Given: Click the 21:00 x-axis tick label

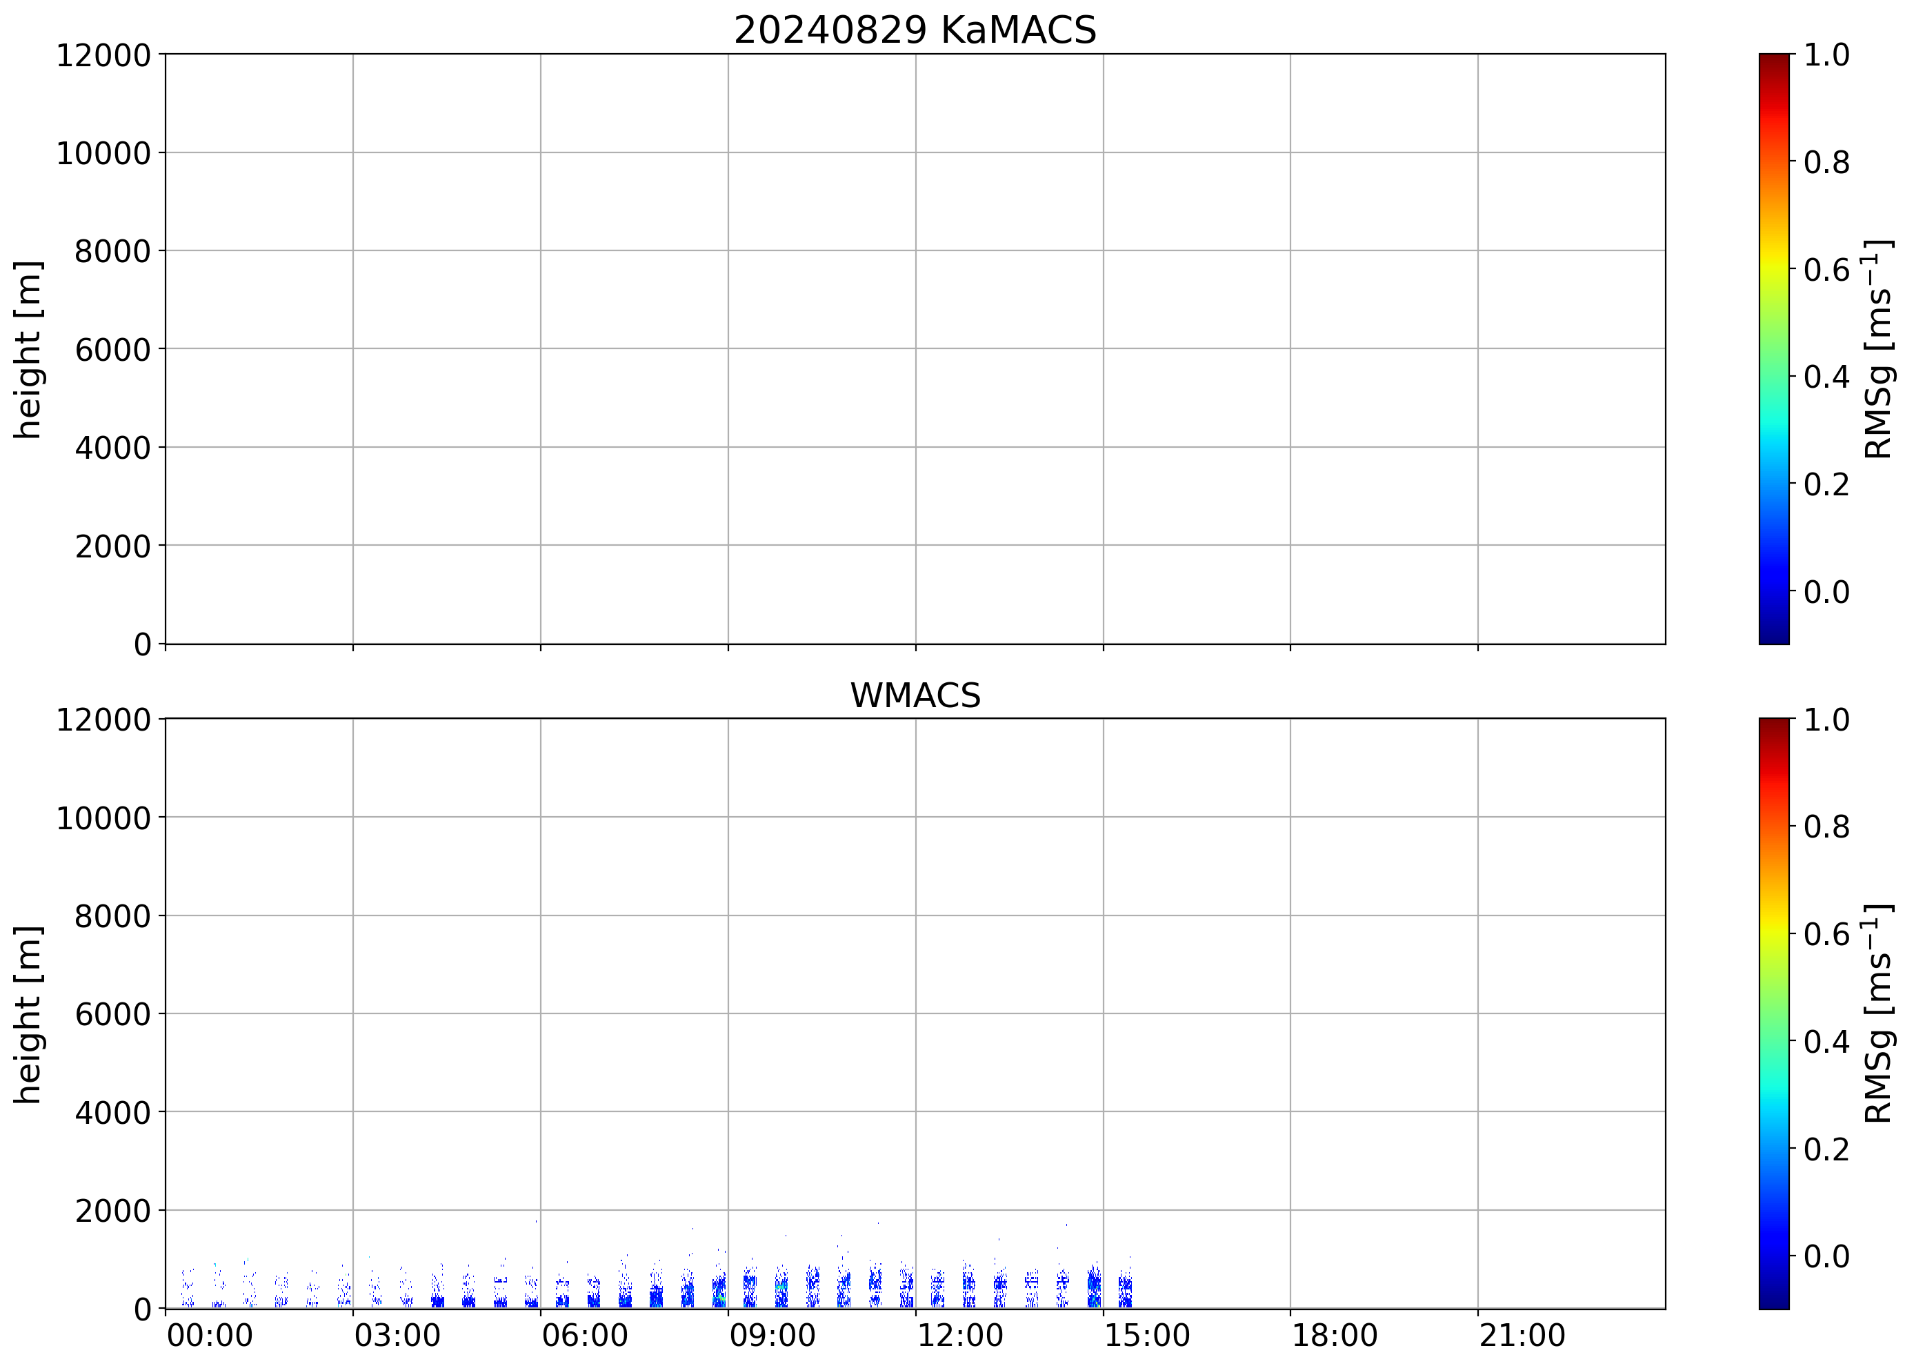Looking at the screenshot, I should pos(1522,1336).
